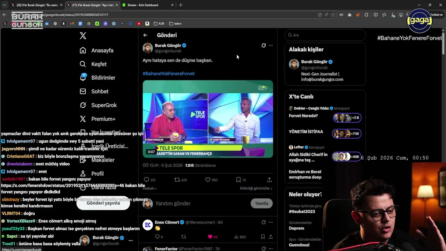
Task: Repost Enes Cömert's reply
Action: tap(184, 237)
